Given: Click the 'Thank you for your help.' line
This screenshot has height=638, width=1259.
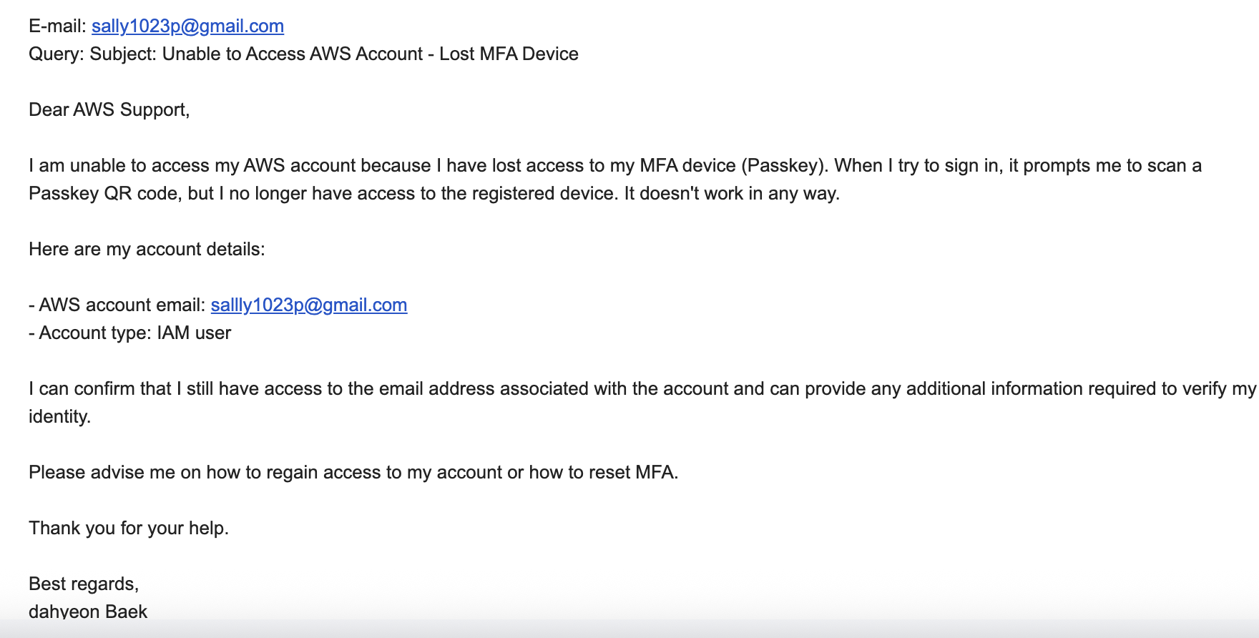Looking at the screenshot, I should pyautogui.click(x=129, y=529).
